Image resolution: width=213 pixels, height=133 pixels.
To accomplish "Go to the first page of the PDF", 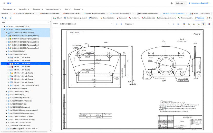I will pos(117,24).
